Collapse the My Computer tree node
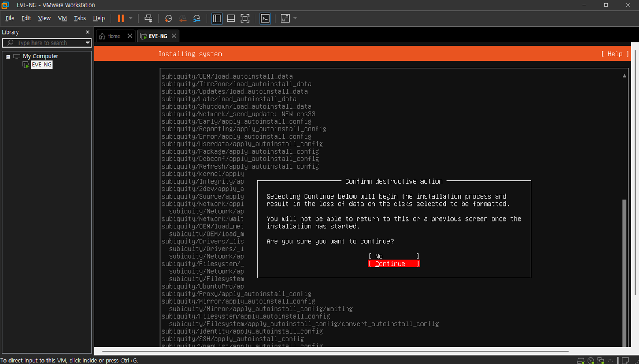The height and width of the screenshot is (364, 639). tap(8, 56)
